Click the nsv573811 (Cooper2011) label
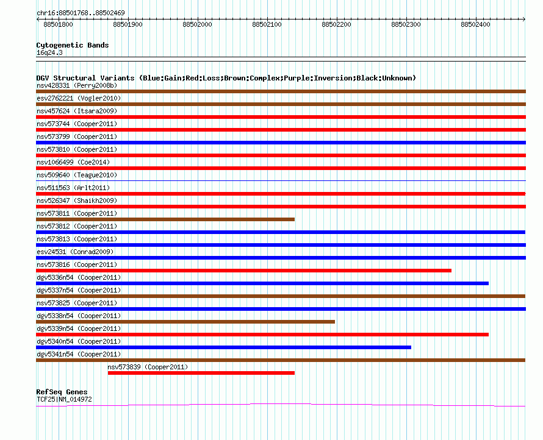543x440 pixels. [77, 213]
